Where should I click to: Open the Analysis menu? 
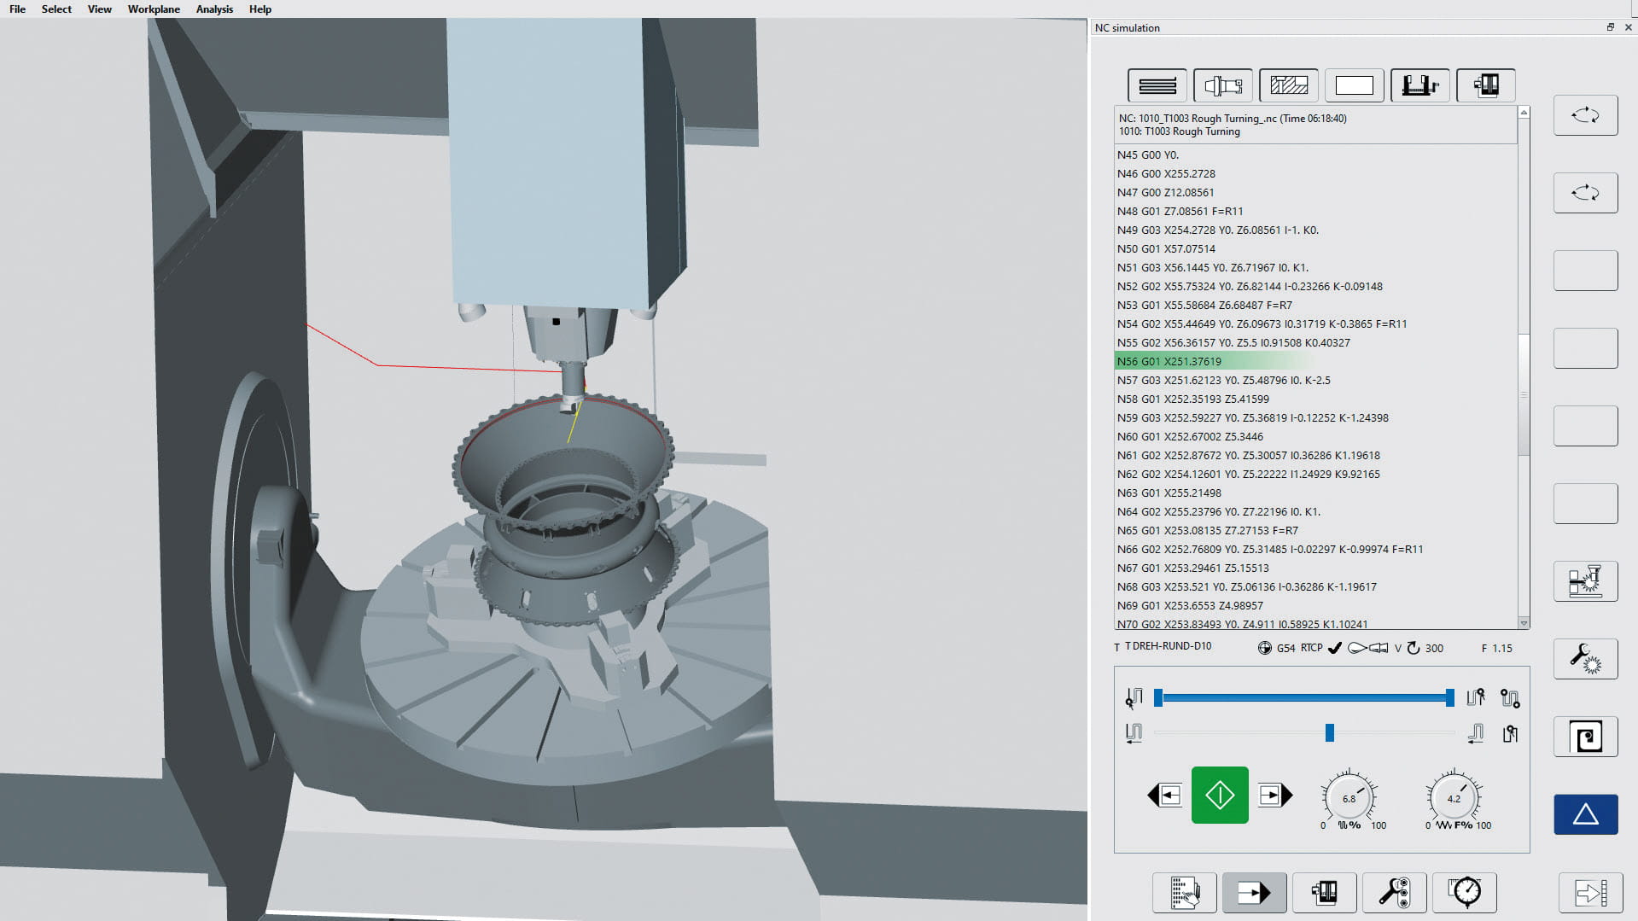pyautogui.click(x=214, y=9)
